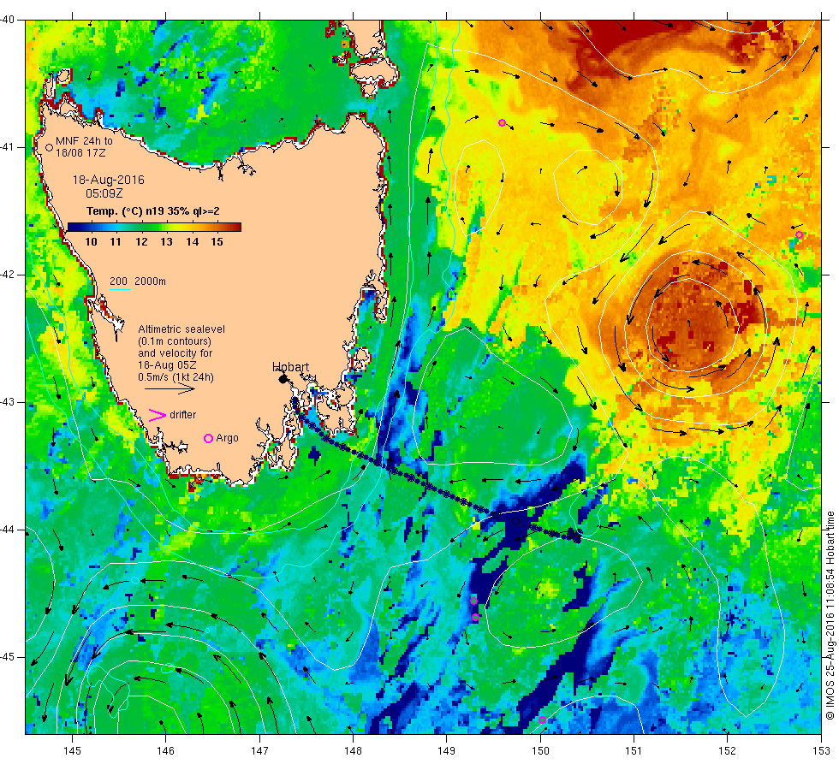Click the '2000m' depth label
This screenshot has height=770, width=839.
(150, 281)
